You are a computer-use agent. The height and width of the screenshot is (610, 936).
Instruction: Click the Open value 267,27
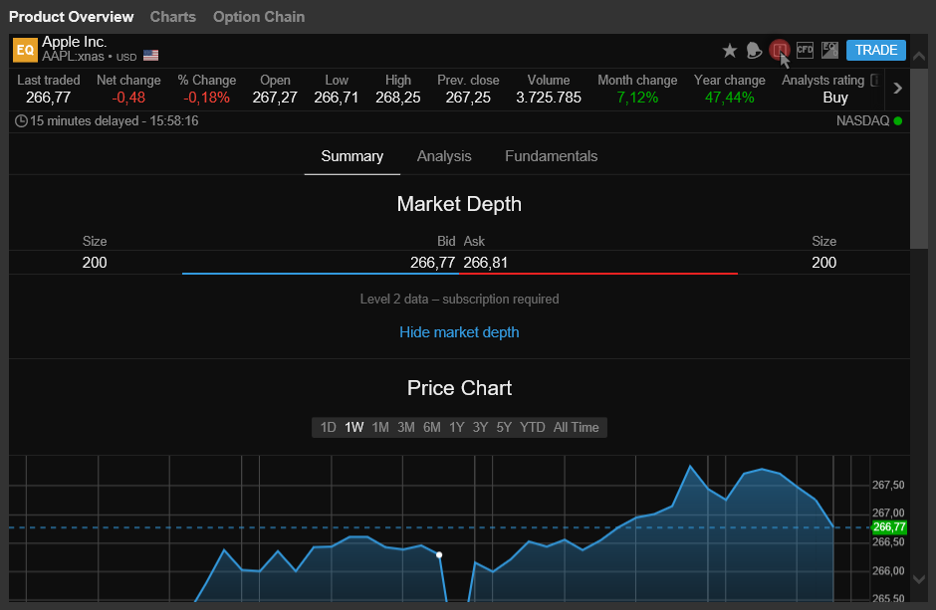[275, 98]
